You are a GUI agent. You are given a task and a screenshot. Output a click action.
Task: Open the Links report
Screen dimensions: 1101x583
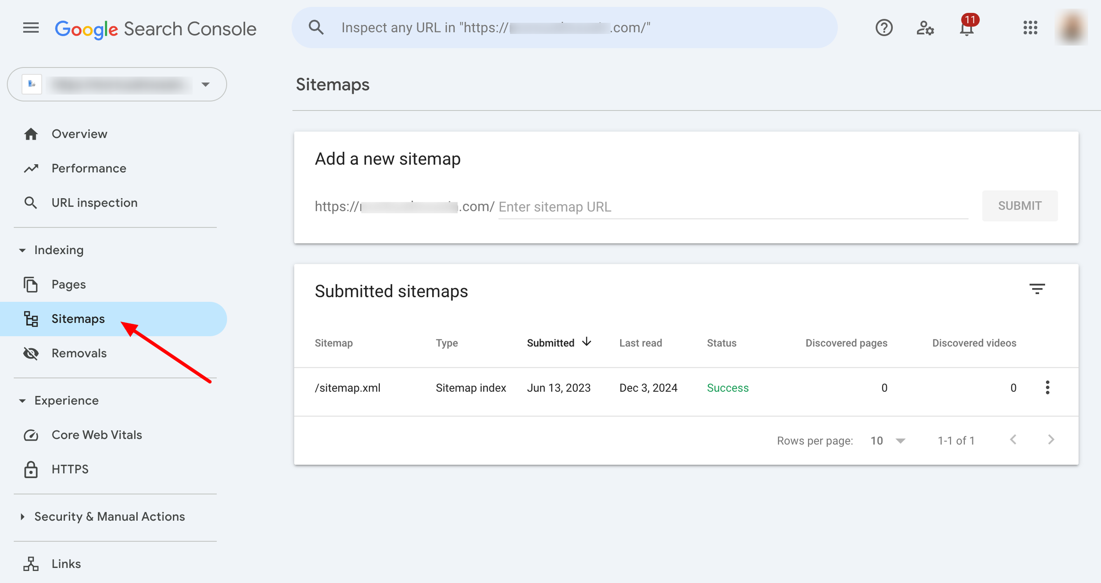(x=66, y=564)
